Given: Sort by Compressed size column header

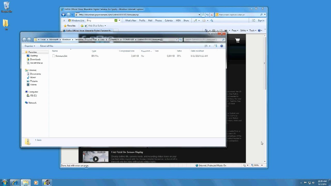Looking at the screenshot, I should coord(127,51).
